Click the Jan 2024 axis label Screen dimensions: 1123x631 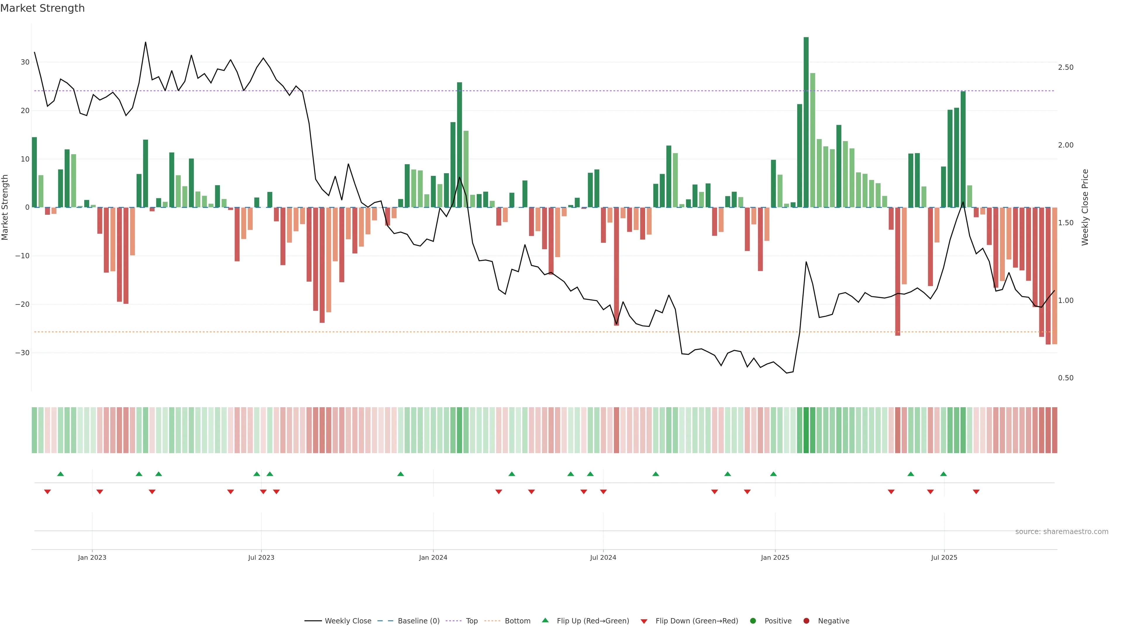click(433, 557)
